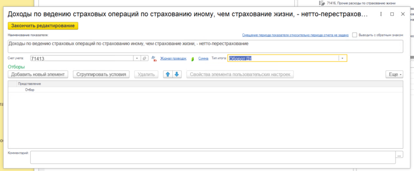This screenshot has width=414, height=171.
Task: Open the Журнал проводок link
Action: (173, 59)
